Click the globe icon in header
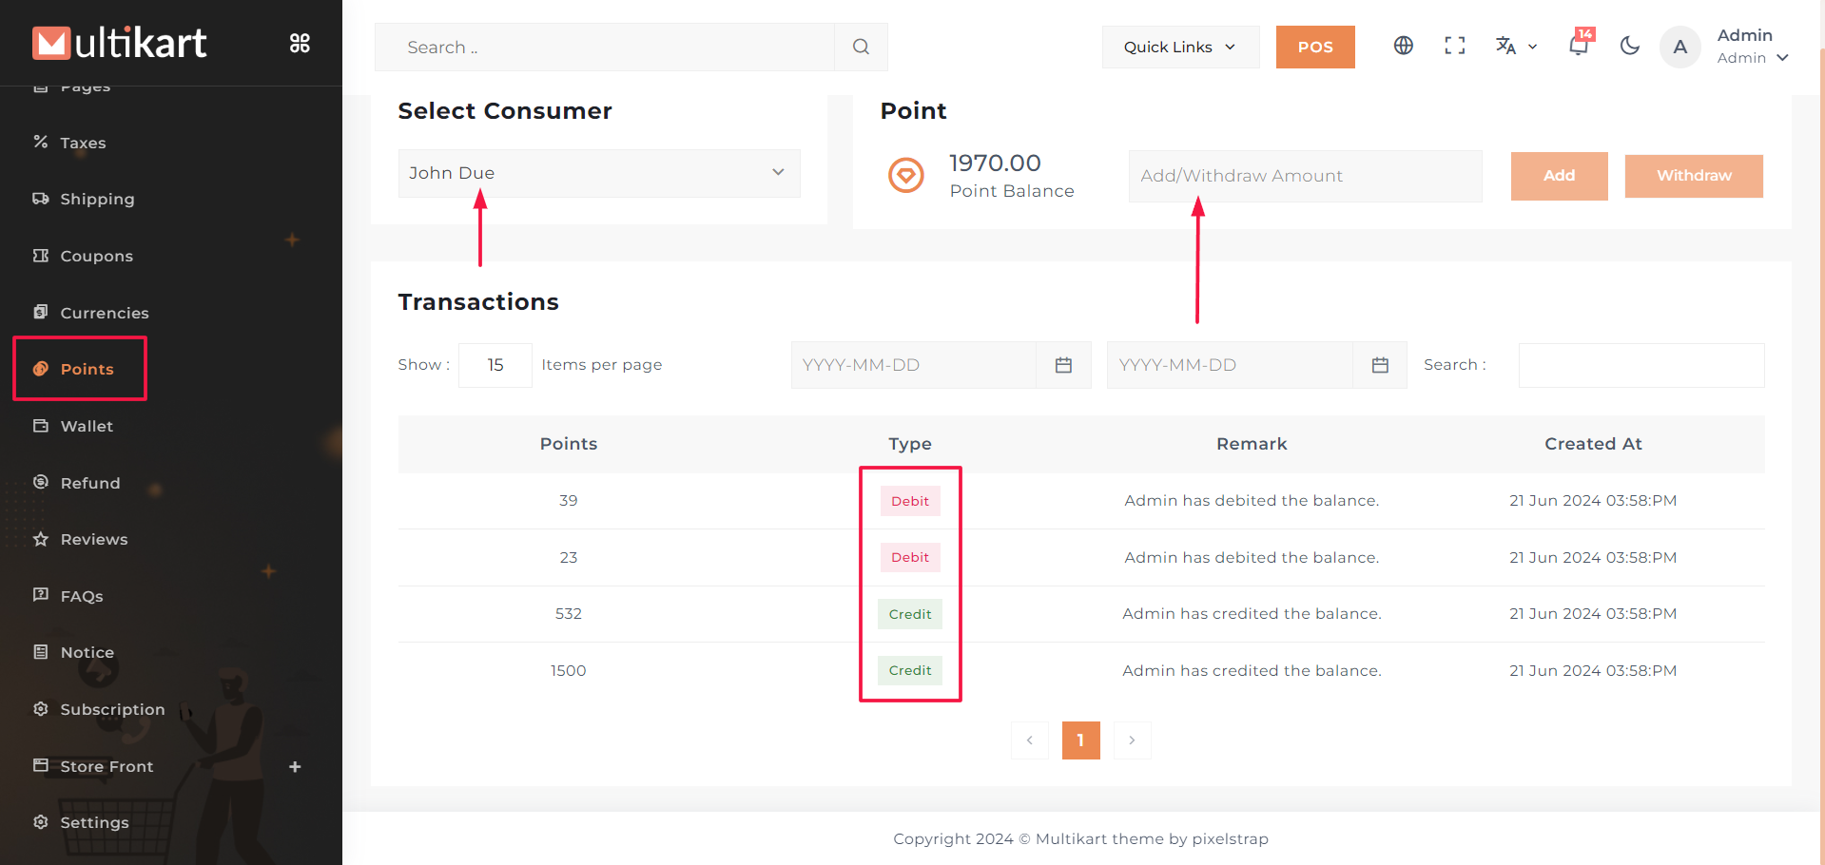 coord(1403,46)
